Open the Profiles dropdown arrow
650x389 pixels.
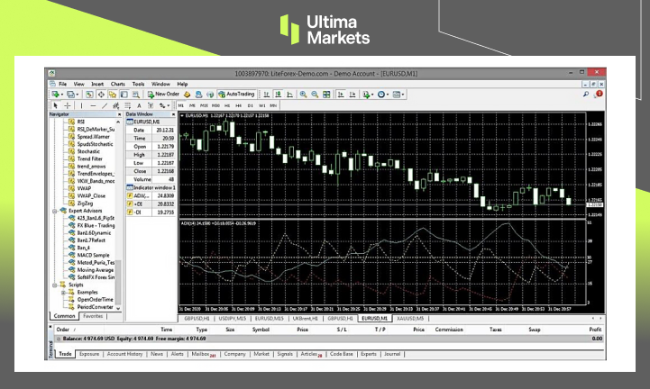pos(78,95)
